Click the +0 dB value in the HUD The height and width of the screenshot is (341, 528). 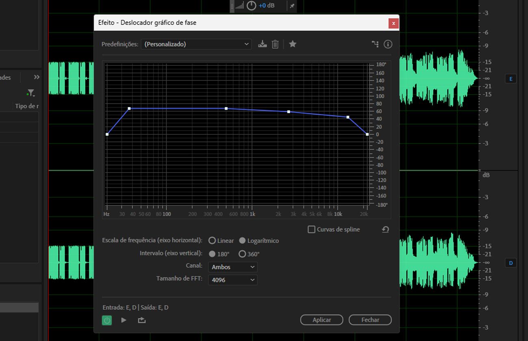pos(266,6)
